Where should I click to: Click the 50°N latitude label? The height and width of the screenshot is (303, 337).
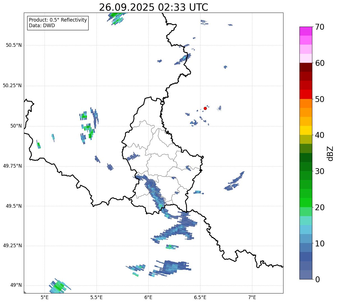click(16, 126)
